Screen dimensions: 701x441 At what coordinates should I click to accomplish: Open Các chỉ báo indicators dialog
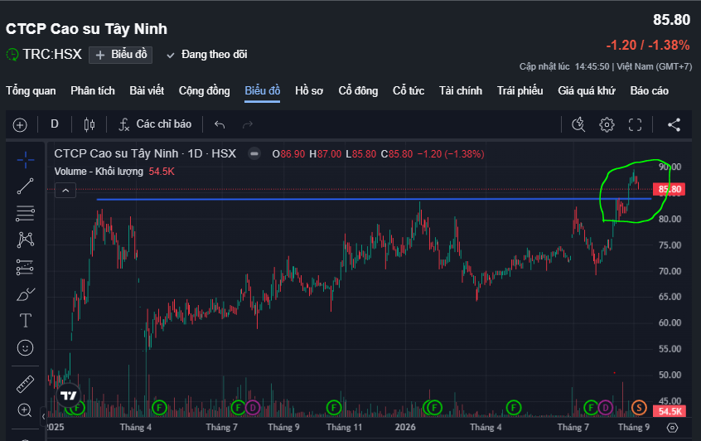click(x=155, y=124)
